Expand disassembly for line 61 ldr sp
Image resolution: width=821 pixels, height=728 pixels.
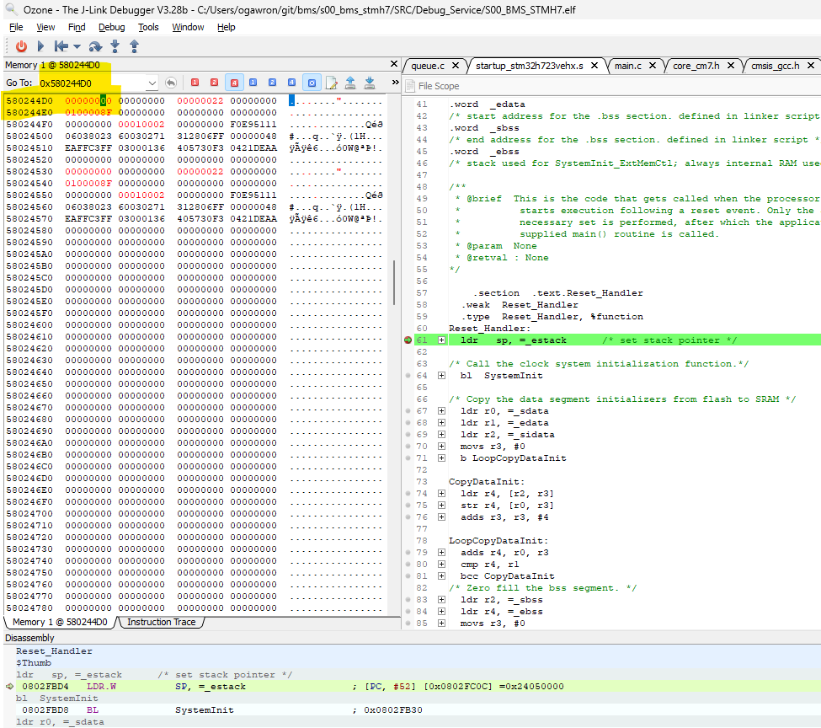[x=441, y=340]
